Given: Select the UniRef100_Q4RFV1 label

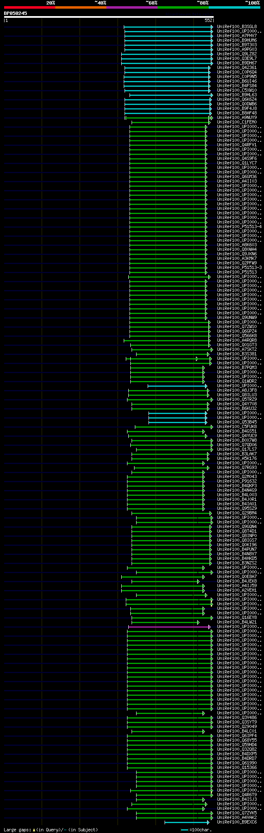Looking at the screenshot, I should pos(237,145).
